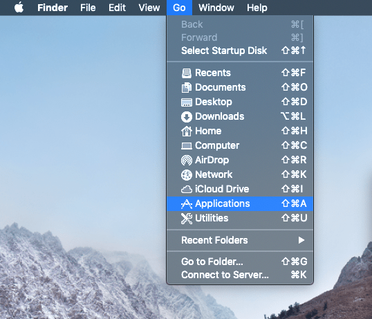Open the Window menu
Viewport: 372px width, 319px height.
[x=216, y=8]
